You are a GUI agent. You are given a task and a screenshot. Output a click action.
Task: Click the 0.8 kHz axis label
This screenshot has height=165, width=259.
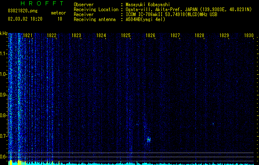click(3, 115)
